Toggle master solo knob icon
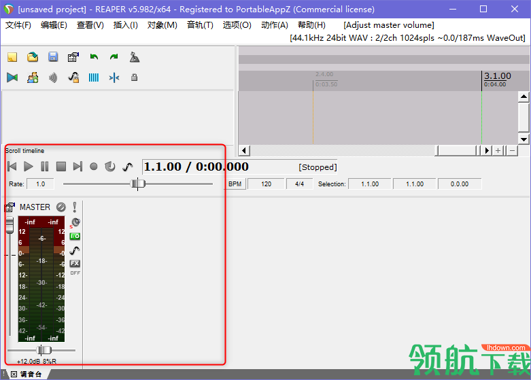The height and width of the screenshot is (380, 531). point(75,222)
